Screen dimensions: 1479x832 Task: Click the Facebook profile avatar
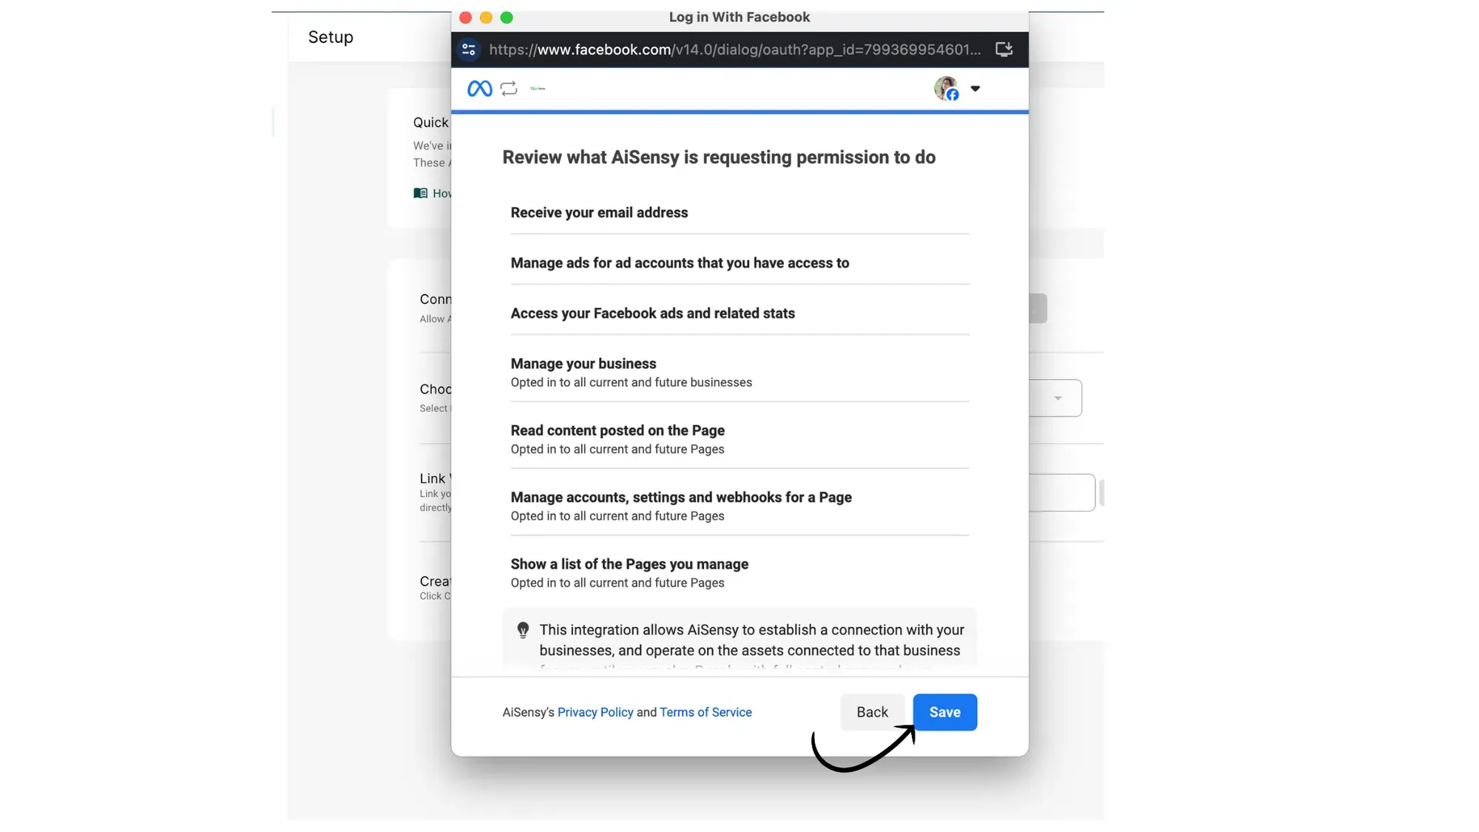pos(946,89)
